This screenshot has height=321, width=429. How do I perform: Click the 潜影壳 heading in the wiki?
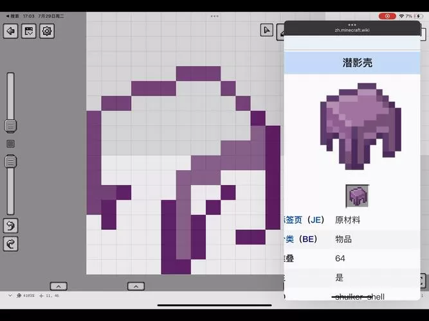[358, 63]
